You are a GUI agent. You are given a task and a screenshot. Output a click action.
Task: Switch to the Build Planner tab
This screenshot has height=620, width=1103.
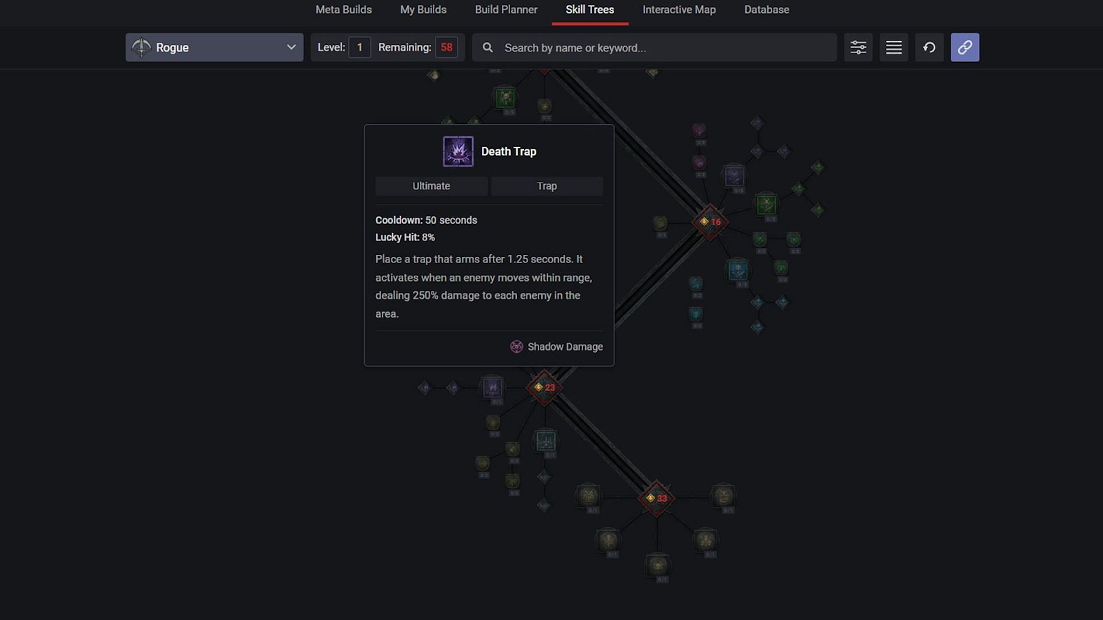coord(506,10)
